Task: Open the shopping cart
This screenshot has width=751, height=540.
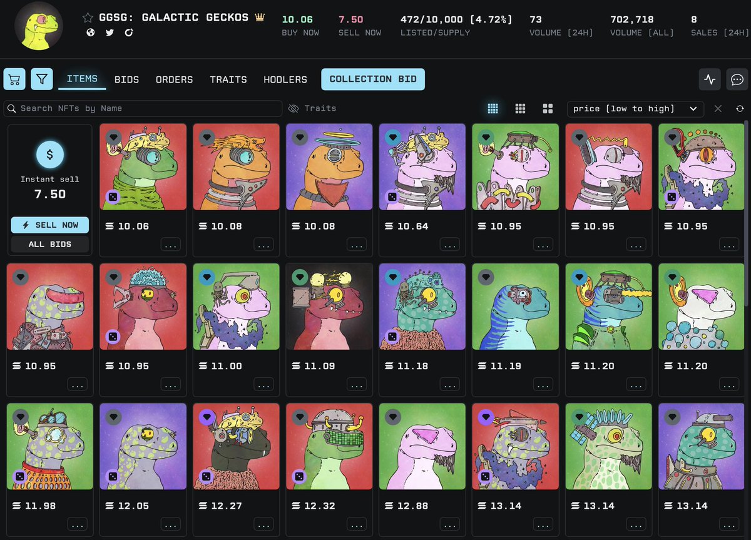Action: [14, 79]
